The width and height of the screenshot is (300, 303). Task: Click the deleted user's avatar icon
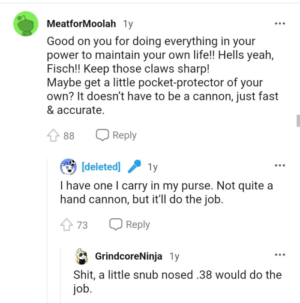(68, 167)
